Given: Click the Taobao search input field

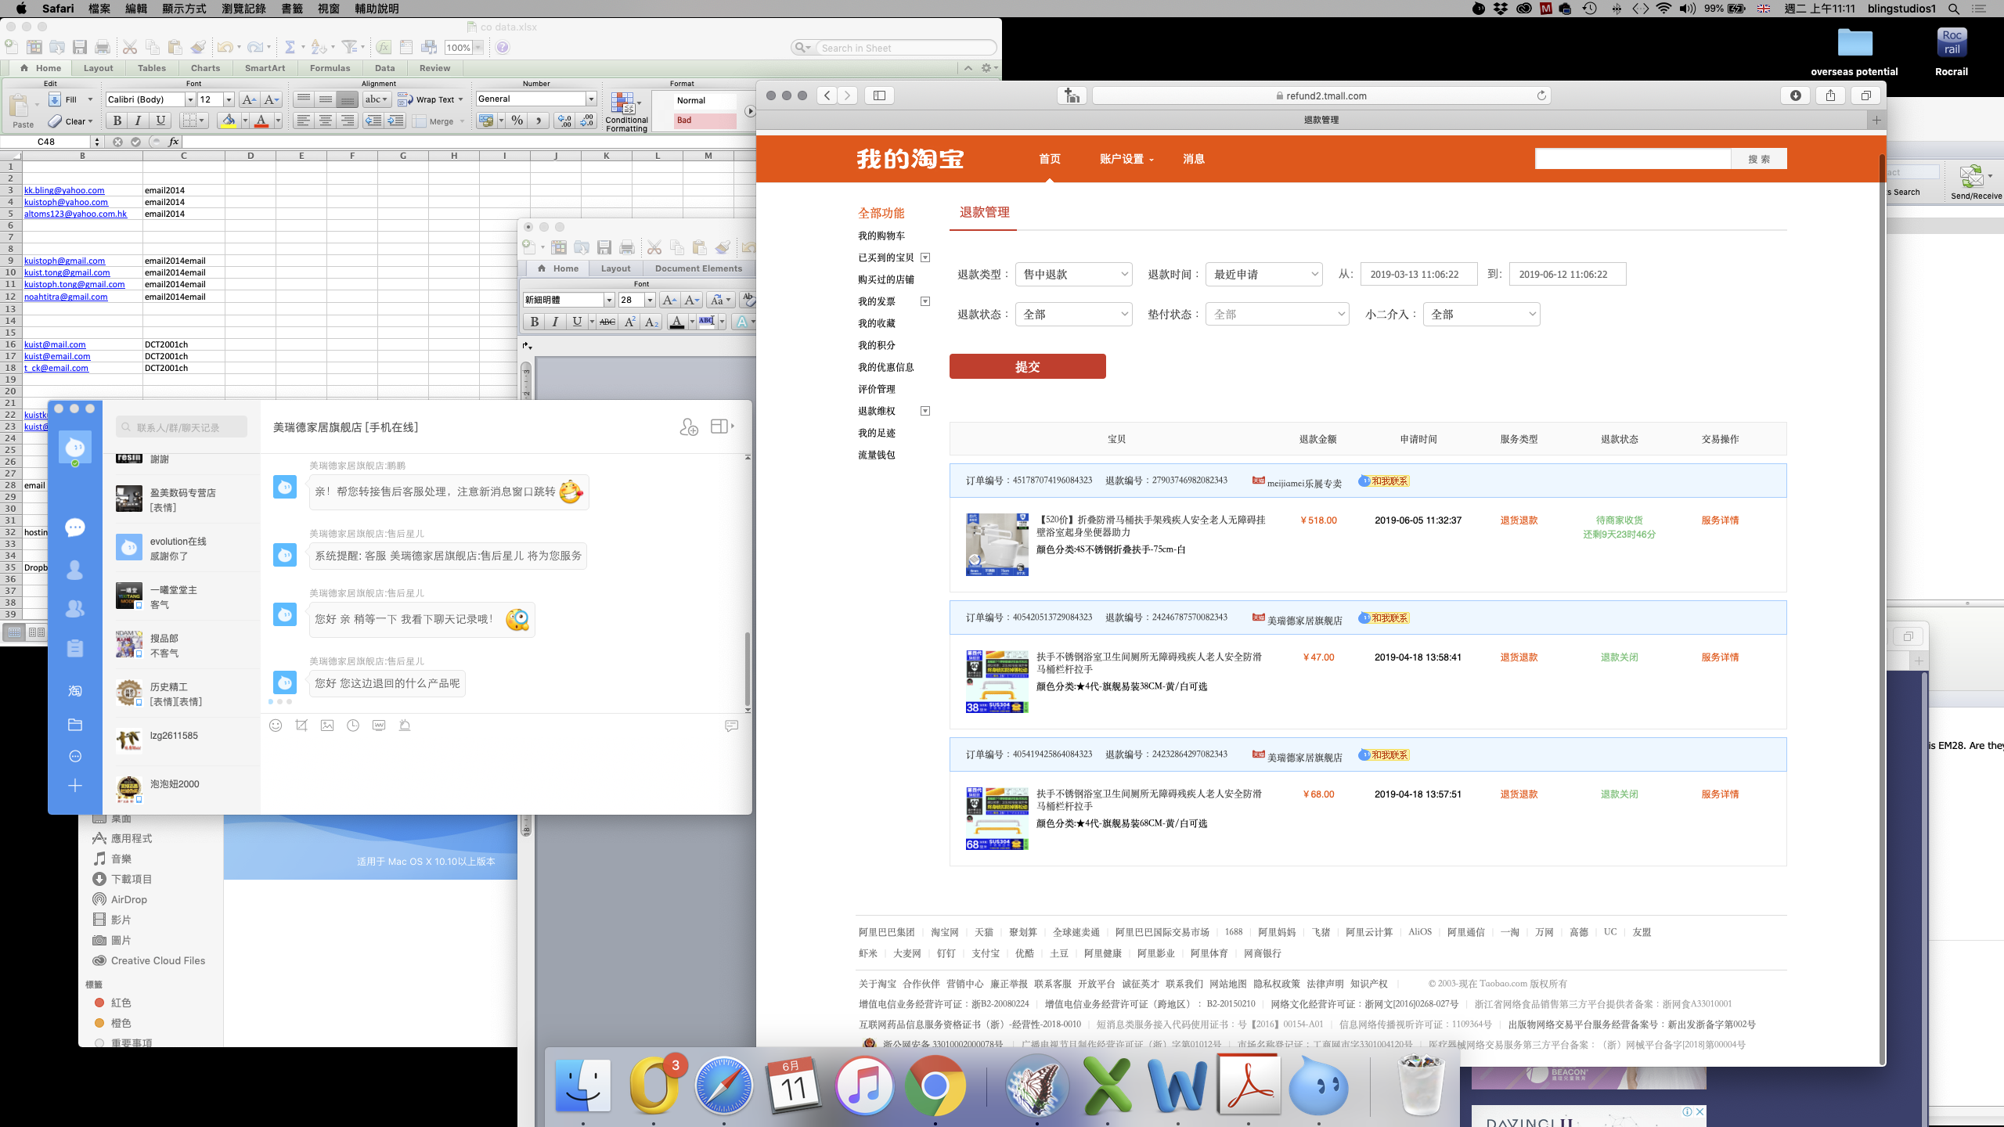Looking at the screenshot, I should coord(1632,159).
